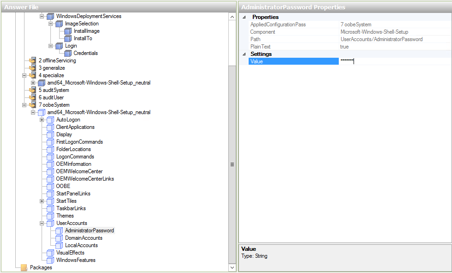Click the AutoLogon component icon
Image resolution: width=452 pixels, height=273 pixels.
click(50, 120)
